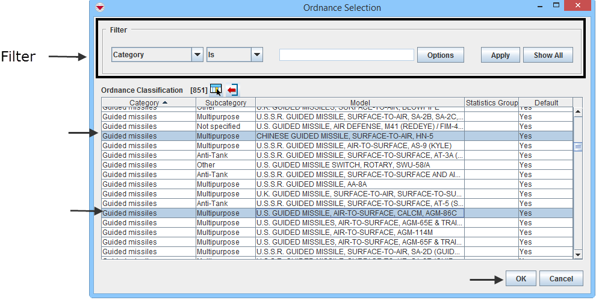Click the filter value text field

click(x=346, y=55)
